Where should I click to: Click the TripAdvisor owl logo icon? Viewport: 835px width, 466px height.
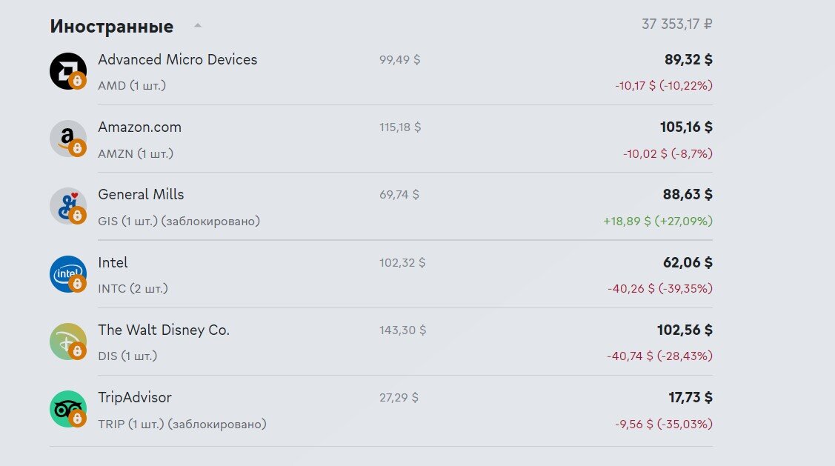click(67, 409)
